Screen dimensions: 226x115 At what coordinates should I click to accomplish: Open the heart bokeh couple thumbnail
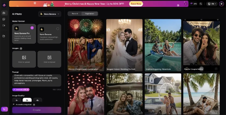click(x=86, y=94)
